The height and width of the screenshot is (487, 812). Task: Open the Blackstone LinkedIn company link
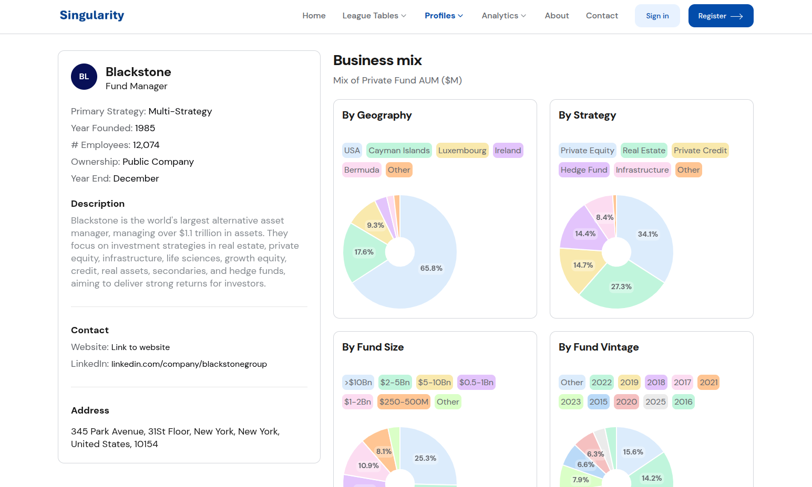click(x=189, y=364)
